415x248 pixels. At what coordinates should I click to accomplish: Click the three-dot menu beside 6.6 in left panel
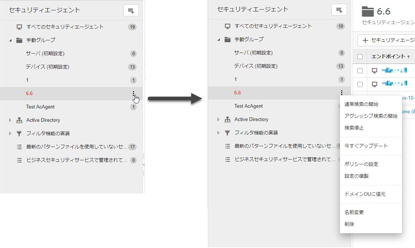[x=133, y=94]
